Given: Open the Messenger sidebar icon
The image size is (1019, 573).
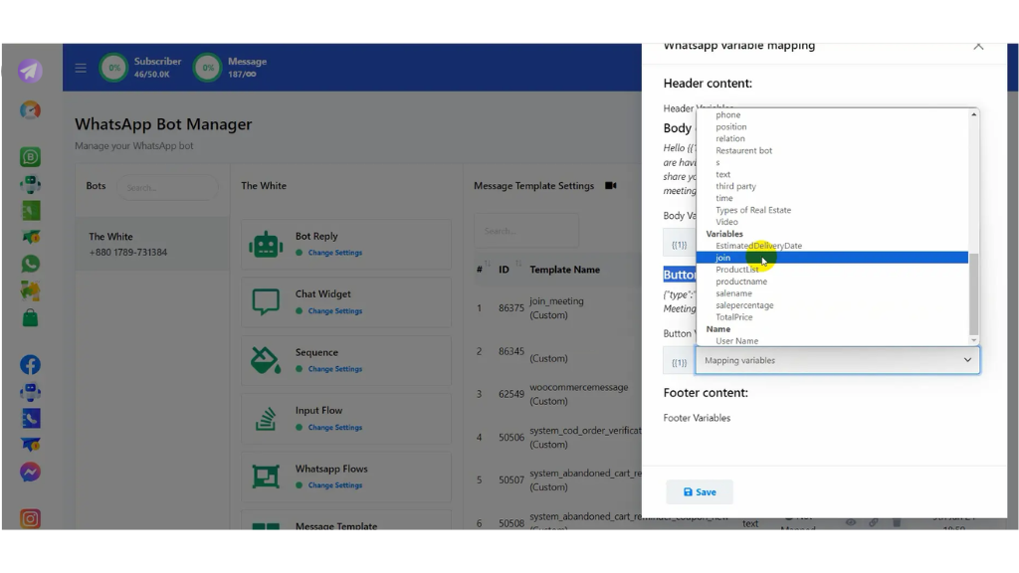Looking at the screenshot, I should [30, 472].
